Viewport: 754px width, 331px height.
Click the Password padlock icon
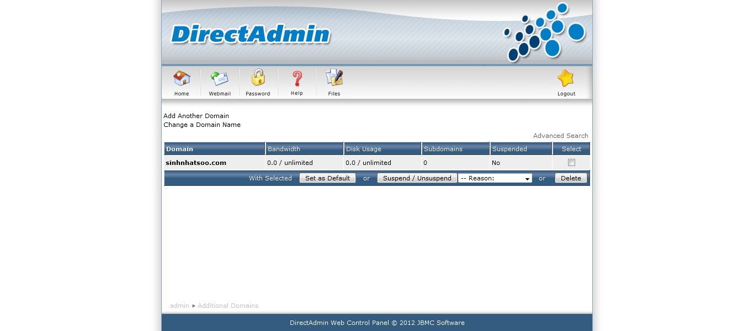pos(258,78)
